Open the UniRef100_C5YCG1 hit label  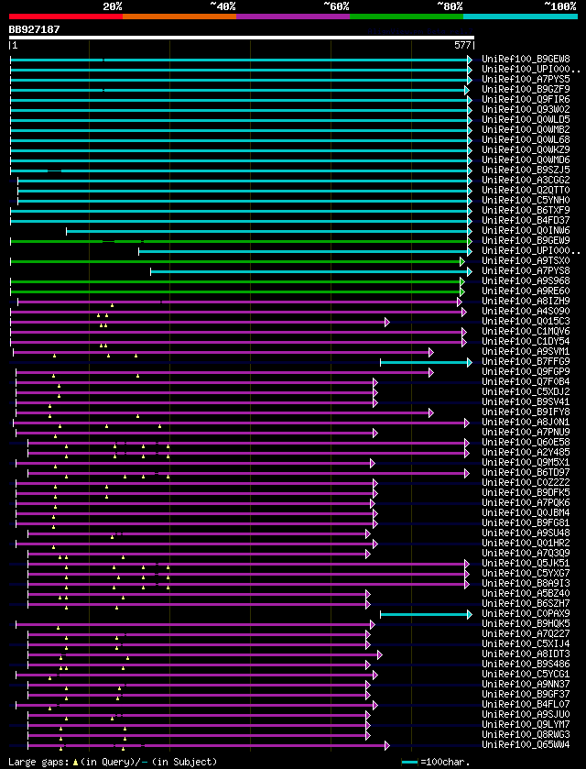pyautogui.click(x=526, y=675)
